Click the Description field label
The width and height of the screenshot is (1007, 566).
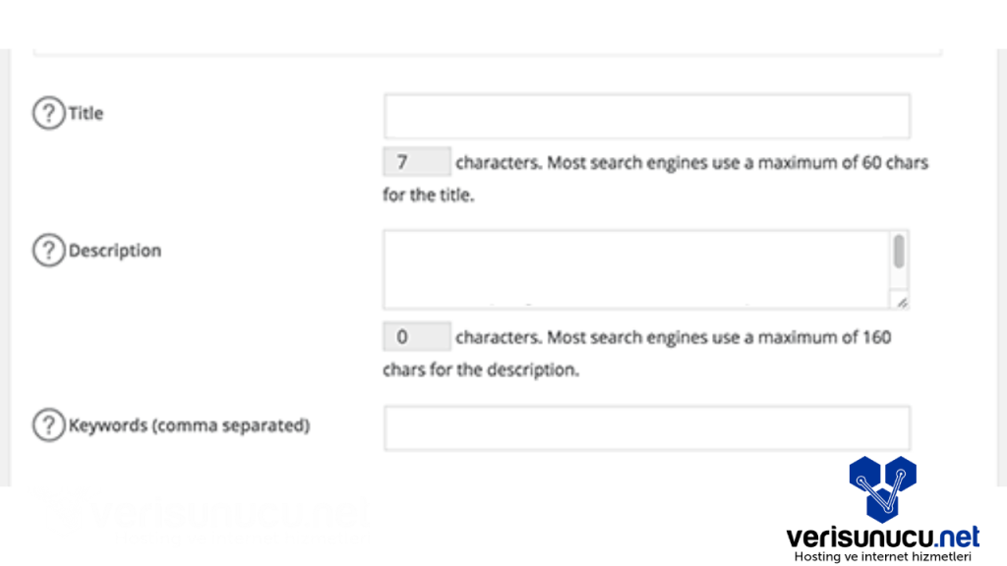tap(115, 252)
